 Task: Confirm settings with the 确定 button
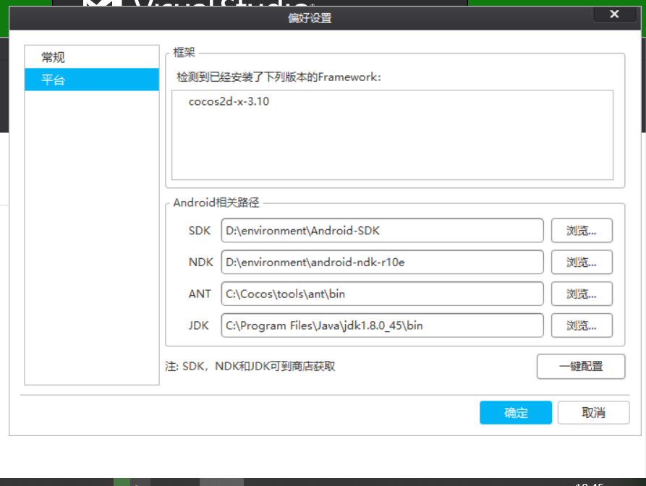coord(516,413)
